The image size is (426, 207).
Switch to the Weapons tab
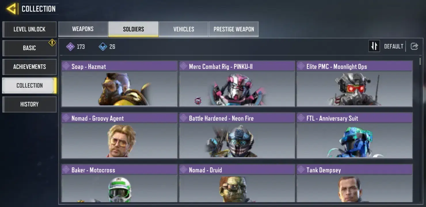(83, 29)
